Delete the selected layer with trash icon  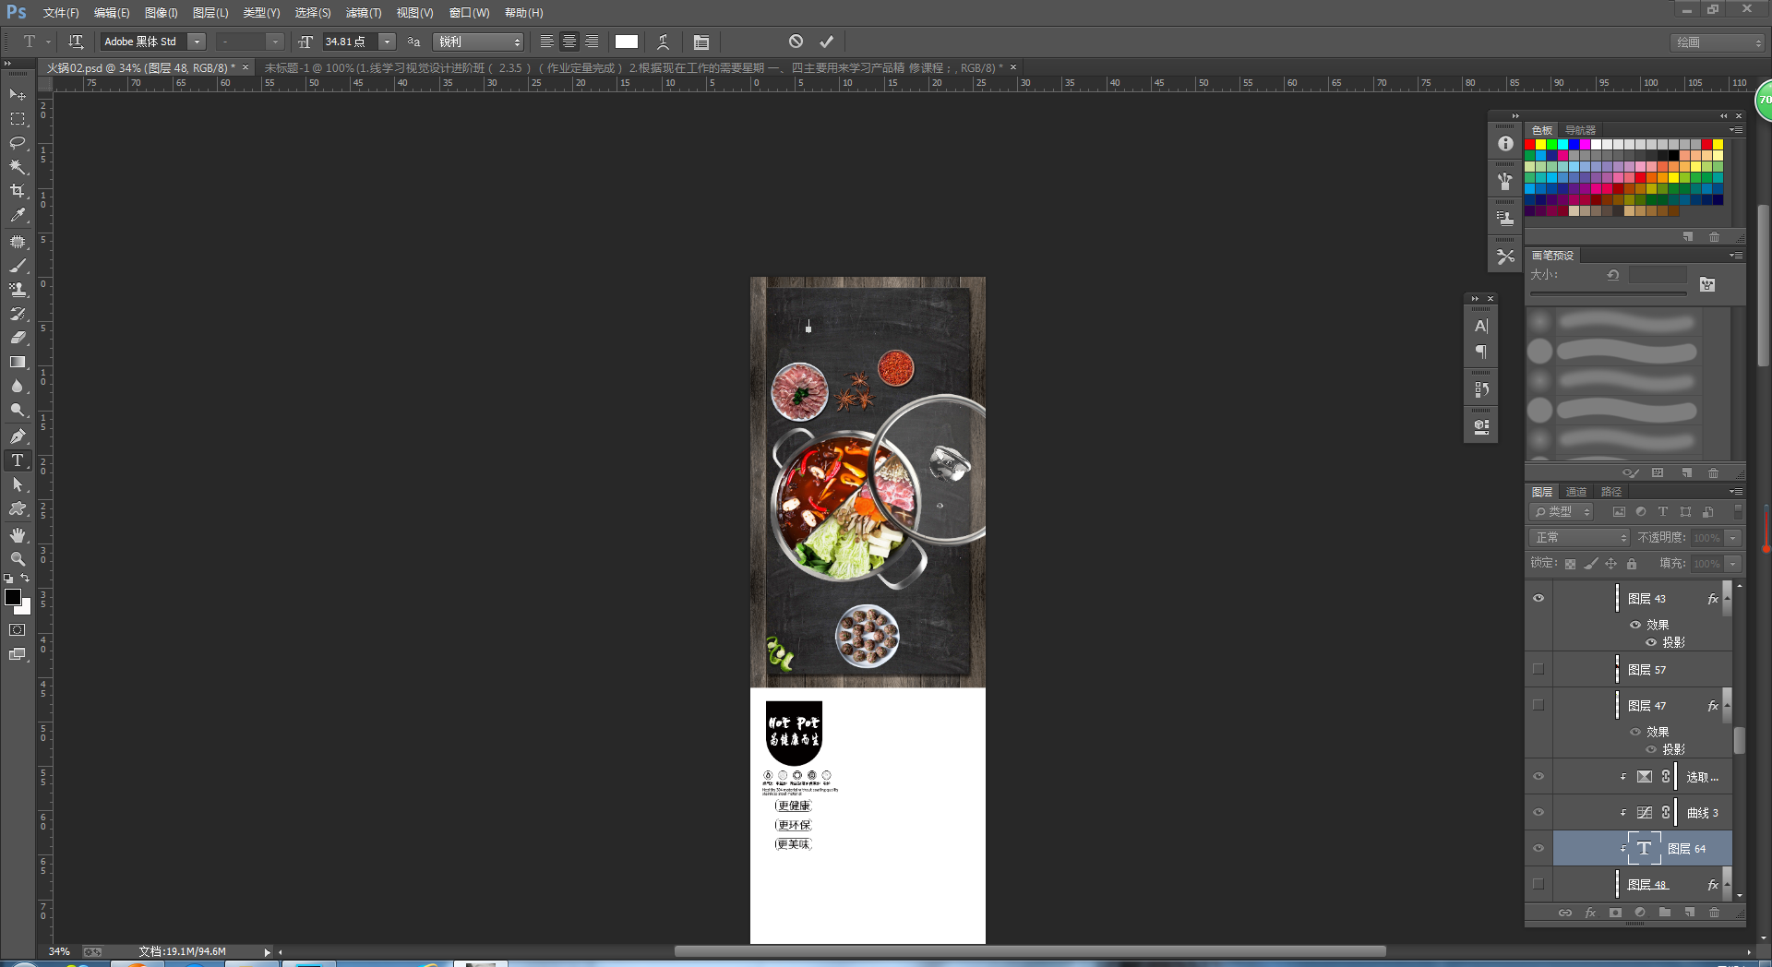pyautogui.click(x=1714, y=913)
